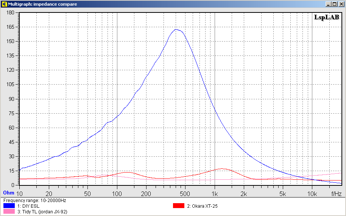346x216 pixels.
Task: Click the 500 label on the frequency axis
Action: click(185, 194)
